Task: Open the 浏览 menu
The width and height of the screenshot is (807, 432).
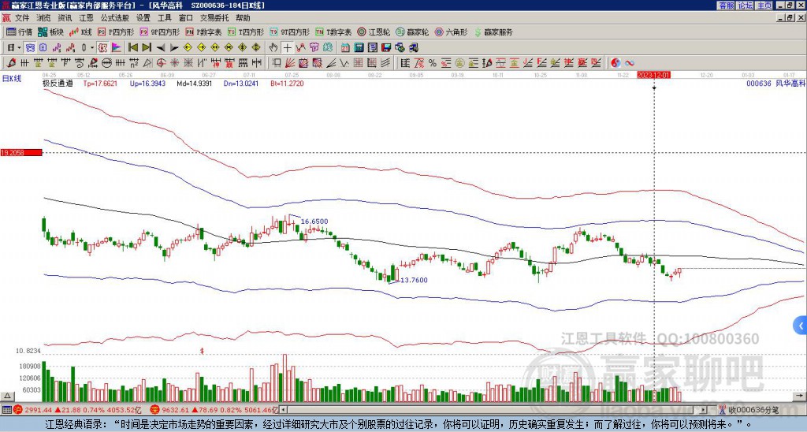Action: pos(44,18)
